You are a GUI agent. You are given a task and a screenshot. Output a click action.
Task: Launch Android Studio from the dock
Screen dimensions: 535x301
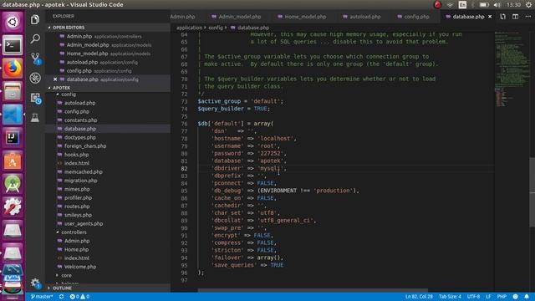click(13, 184)
